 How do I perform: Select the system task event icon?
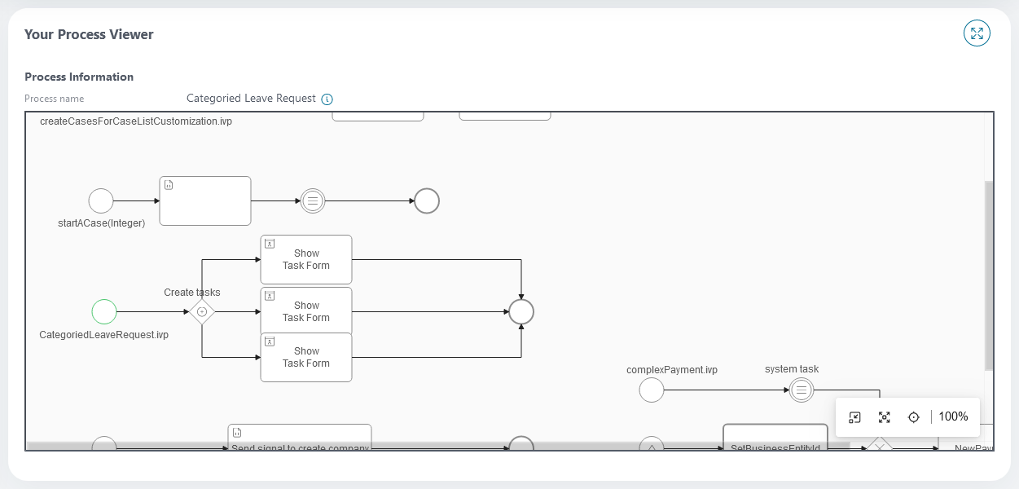(x=802, y=390)
